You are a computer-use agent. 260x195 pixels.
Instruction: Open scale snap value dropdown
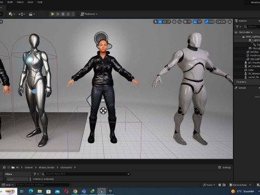click(x=211, y=22)
